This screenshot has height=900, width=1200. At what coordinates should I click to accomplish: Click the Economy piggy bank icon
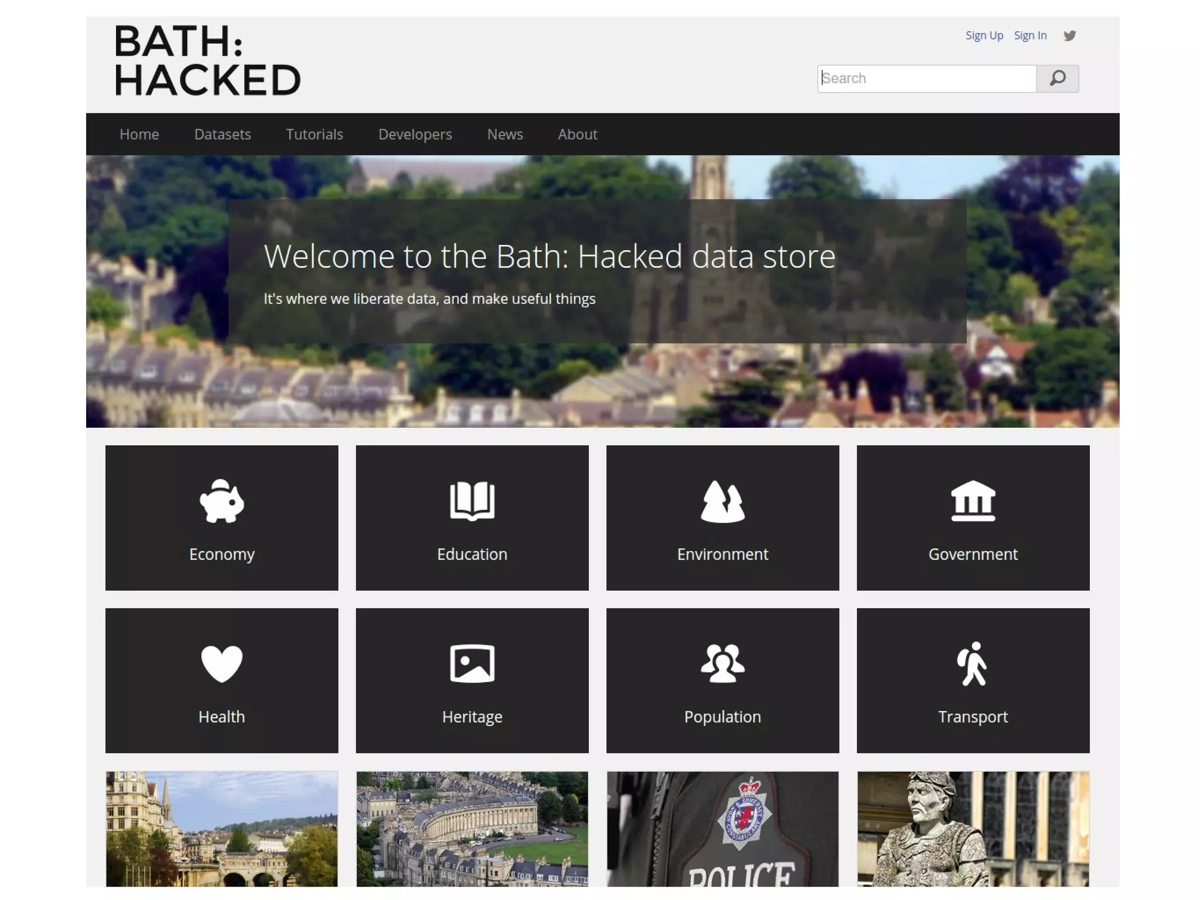[x=221, y=501]
